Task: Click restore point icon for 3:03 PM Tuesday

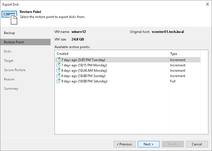Action: pos(58,60)
